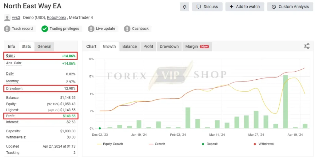Viewport: 315px width, 159px height.
Task: Click Add to watch button
Action: [245, 7]
